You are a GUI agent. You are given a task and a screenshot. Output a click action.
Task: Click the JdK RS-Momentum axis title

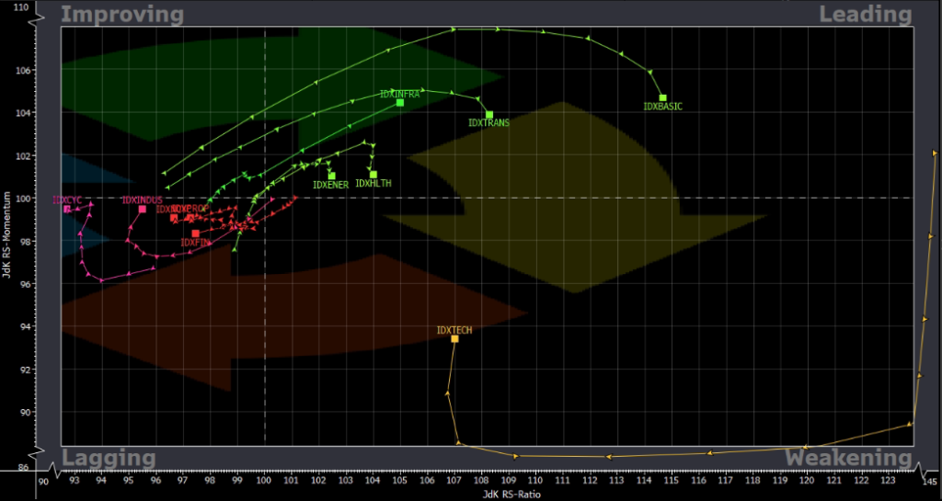click(7, 236)
